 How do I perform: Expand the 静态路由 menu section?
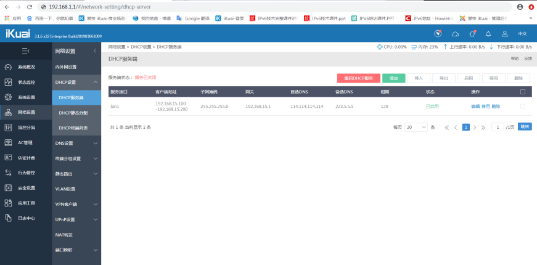coord(96,174)
